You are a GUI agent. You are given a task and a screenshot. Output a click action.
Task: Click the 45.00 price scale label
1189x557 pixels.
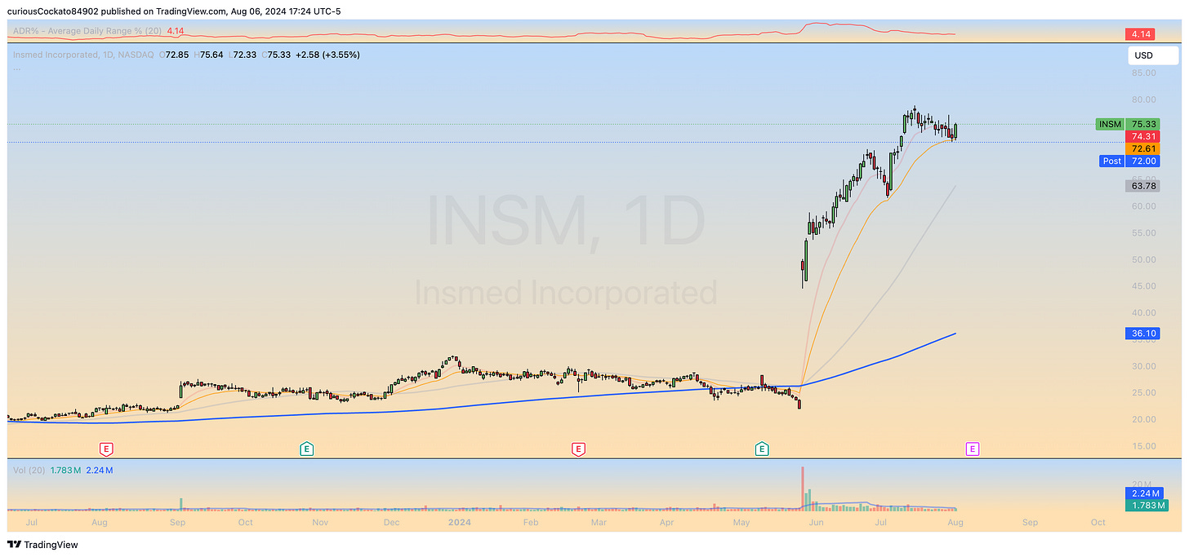point(1143,286)
